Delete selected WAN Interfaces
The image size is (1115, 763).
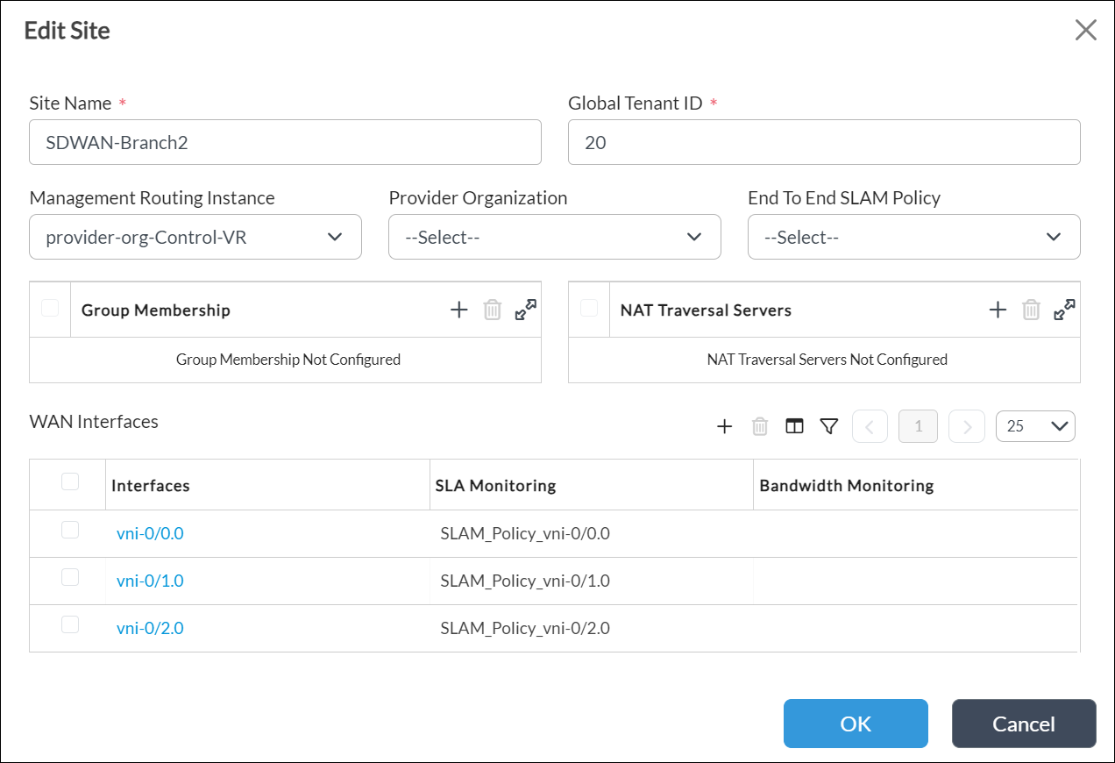click(759, 426)
